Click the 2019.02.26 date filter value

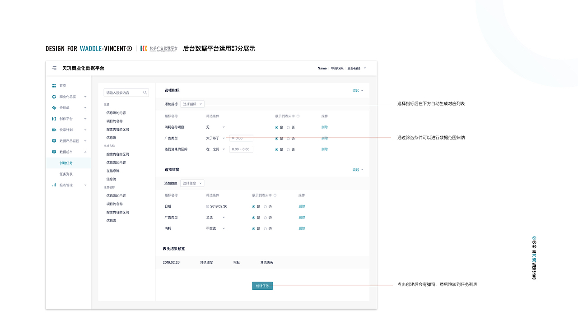pos(219,206)
